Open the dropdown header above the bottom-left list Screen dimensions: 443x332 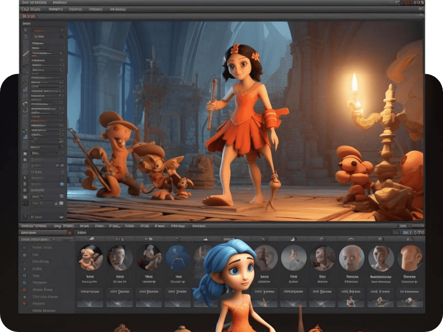click(x=37, y=240)
